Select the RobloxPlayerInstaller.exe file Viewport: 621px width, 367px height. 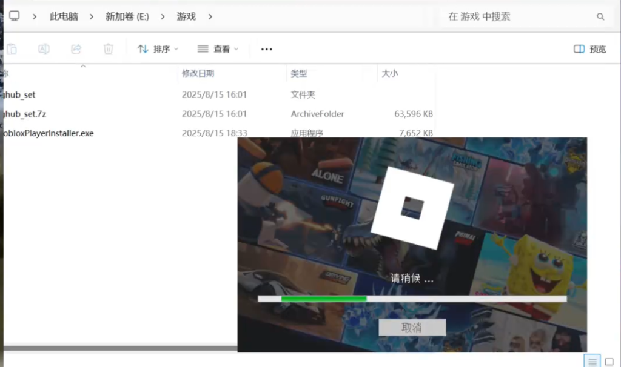coord(49,133)
